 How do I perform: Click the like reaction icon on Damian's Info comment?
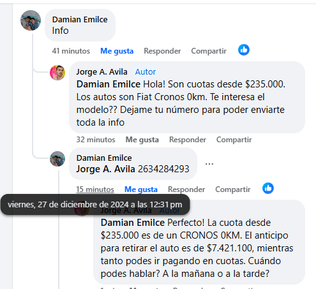click(x=244, y=50)
